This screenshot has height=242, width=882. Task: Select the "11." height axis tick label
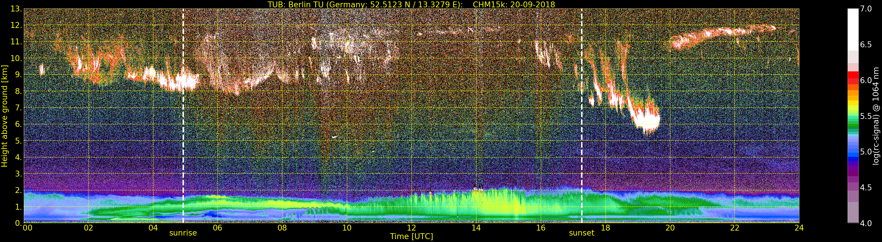(16, 42)
